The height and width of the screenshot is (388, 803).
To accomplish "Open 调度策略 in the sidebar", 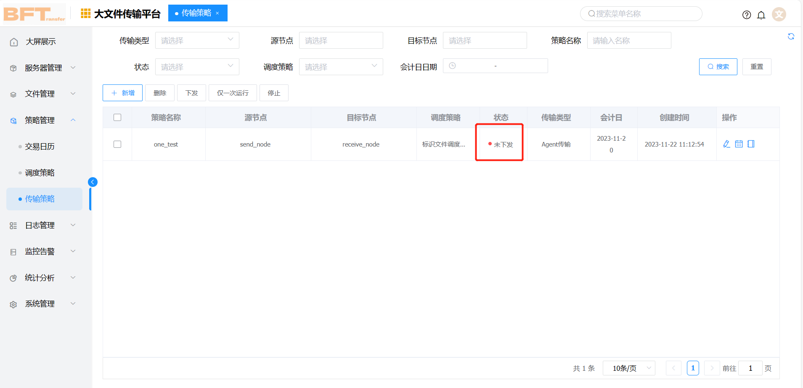I will (x=40, y=173).
